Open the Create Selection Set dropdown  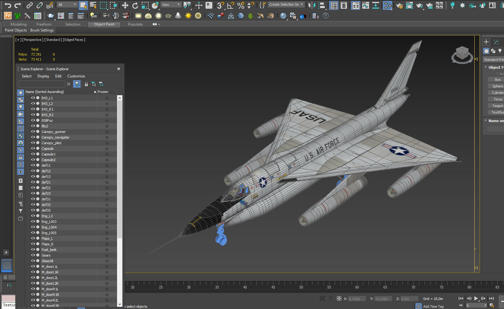pos(286,4)
